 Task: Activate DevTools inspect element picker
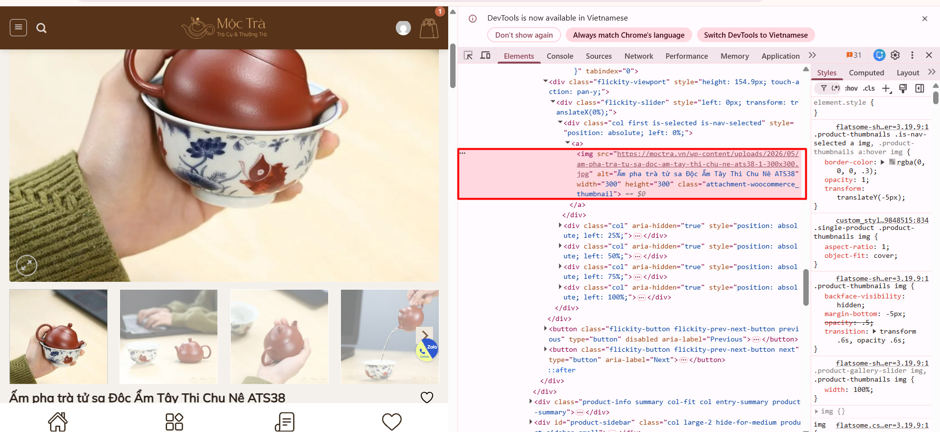(x=468, y=55)
